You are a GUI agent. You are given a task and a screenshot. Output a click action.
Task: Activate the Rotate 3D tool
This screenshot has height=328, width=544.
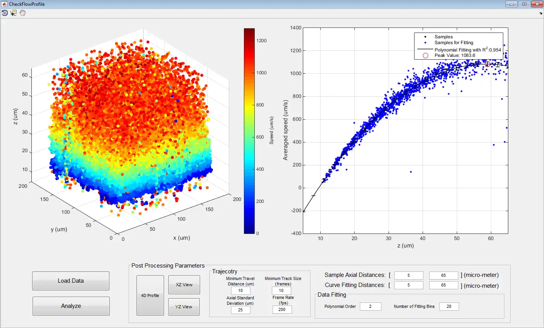point(5,13)
